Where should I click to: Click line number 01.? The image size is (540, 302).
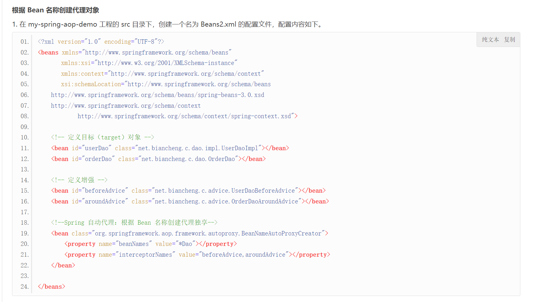(x=24, y=42)
